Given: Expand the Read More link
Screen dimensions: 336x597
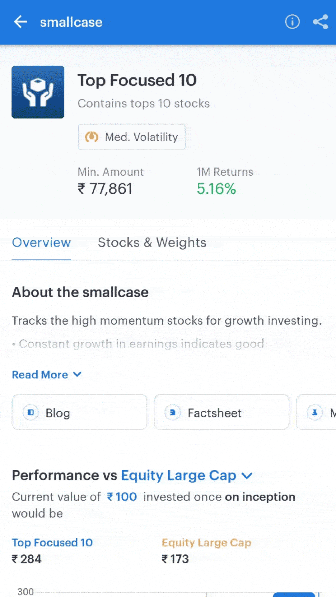Looking at the screenshot, I should (x=47, y=375).
